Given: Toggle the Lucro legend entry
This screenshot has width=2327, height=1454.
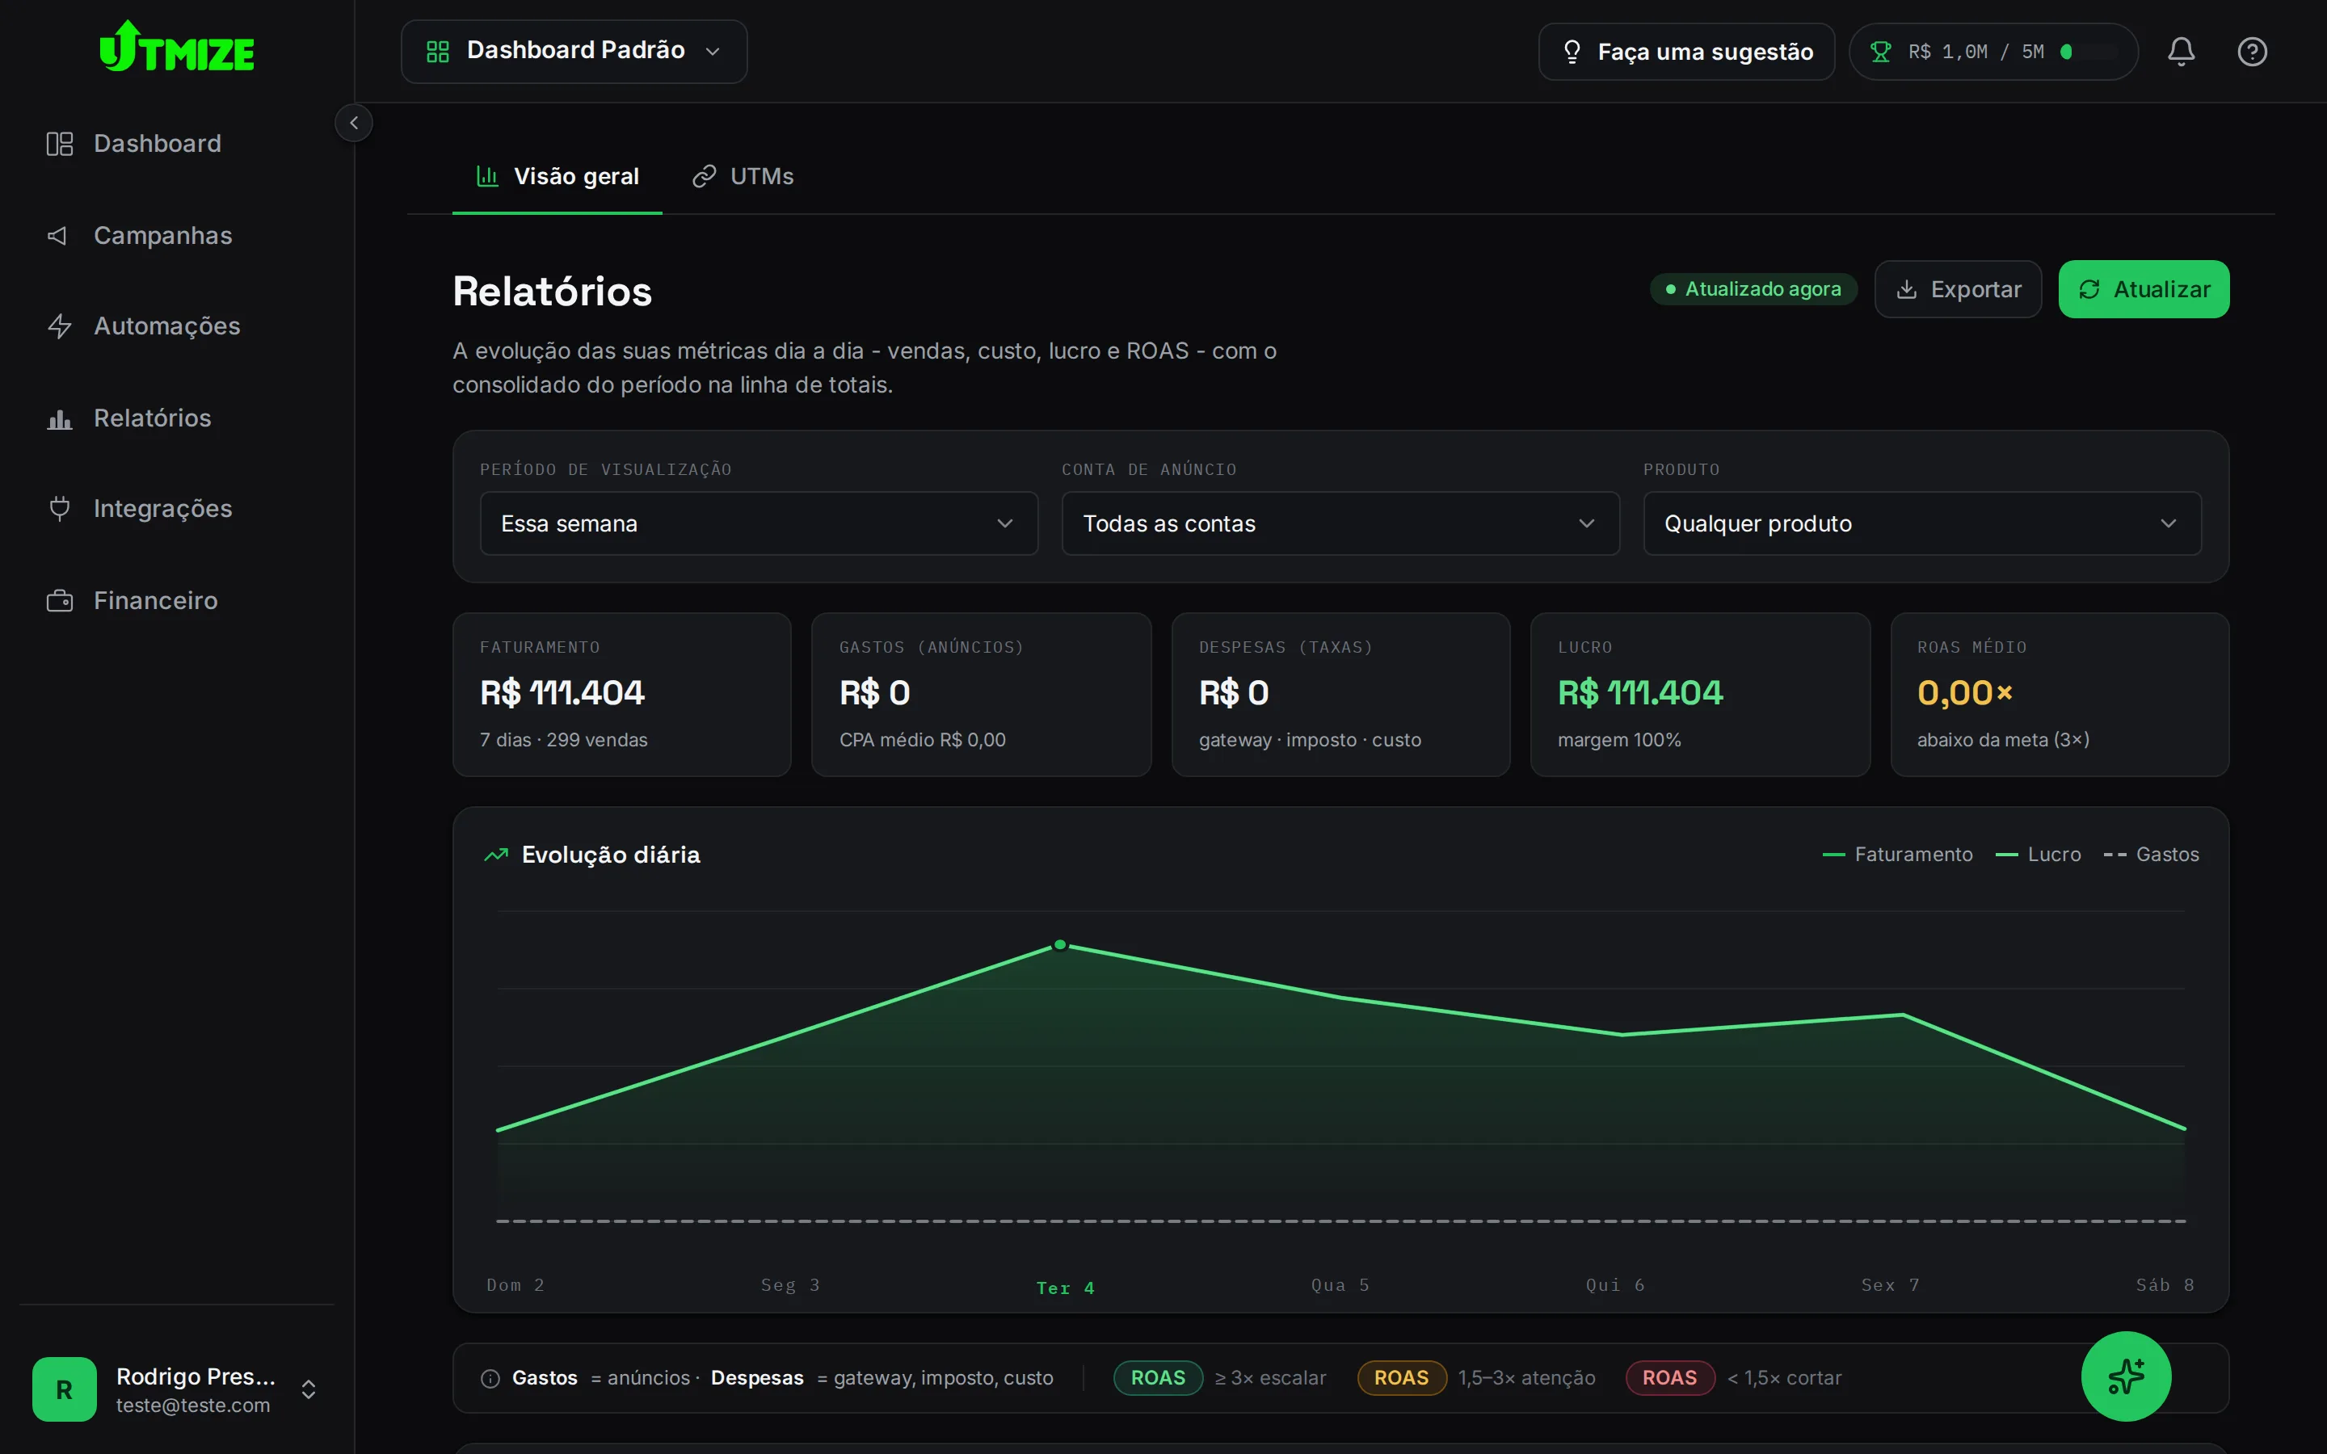Looking at the screenshot, I should [2038, 855].
